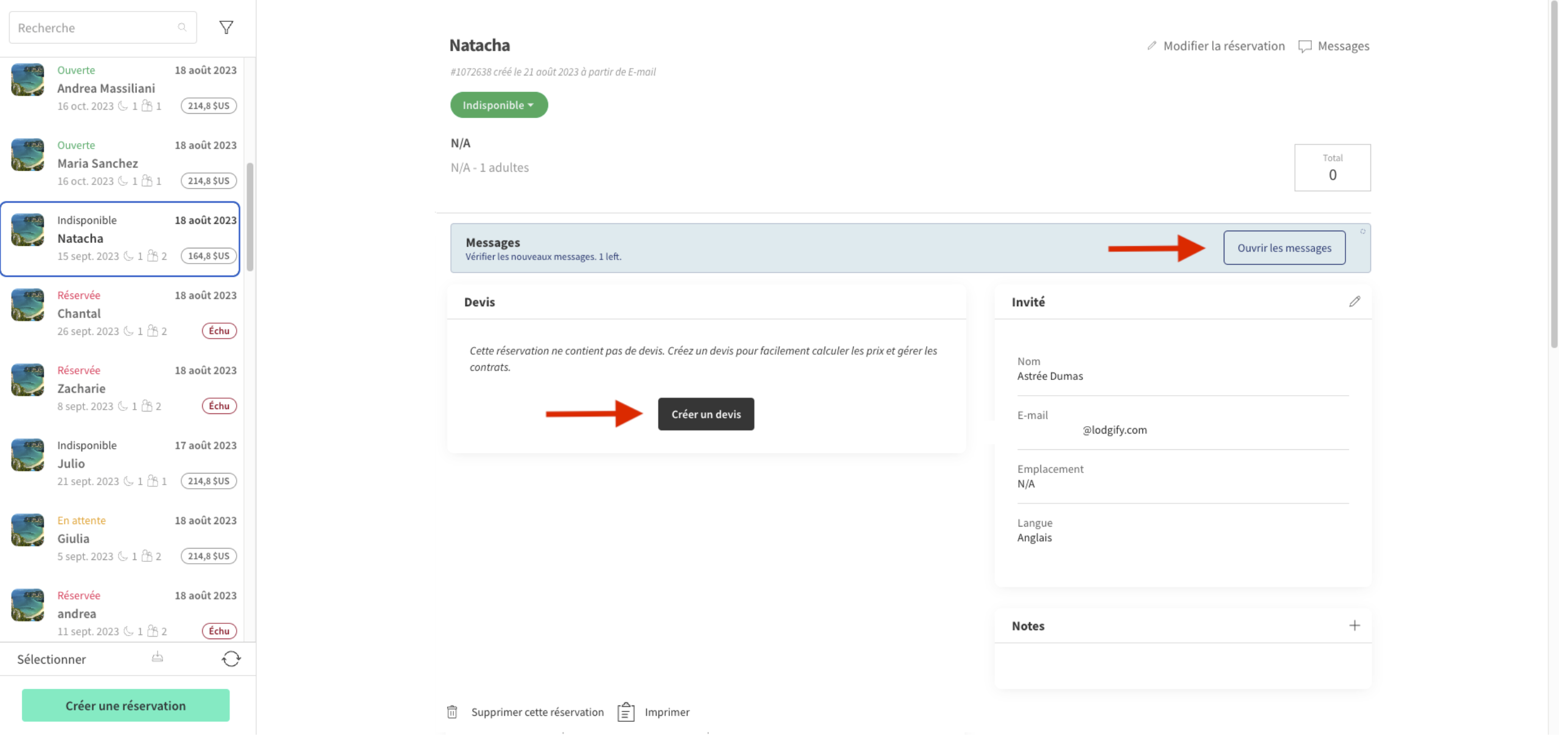
Task: Open the filter icon beside search
Action: click(226, 27)
